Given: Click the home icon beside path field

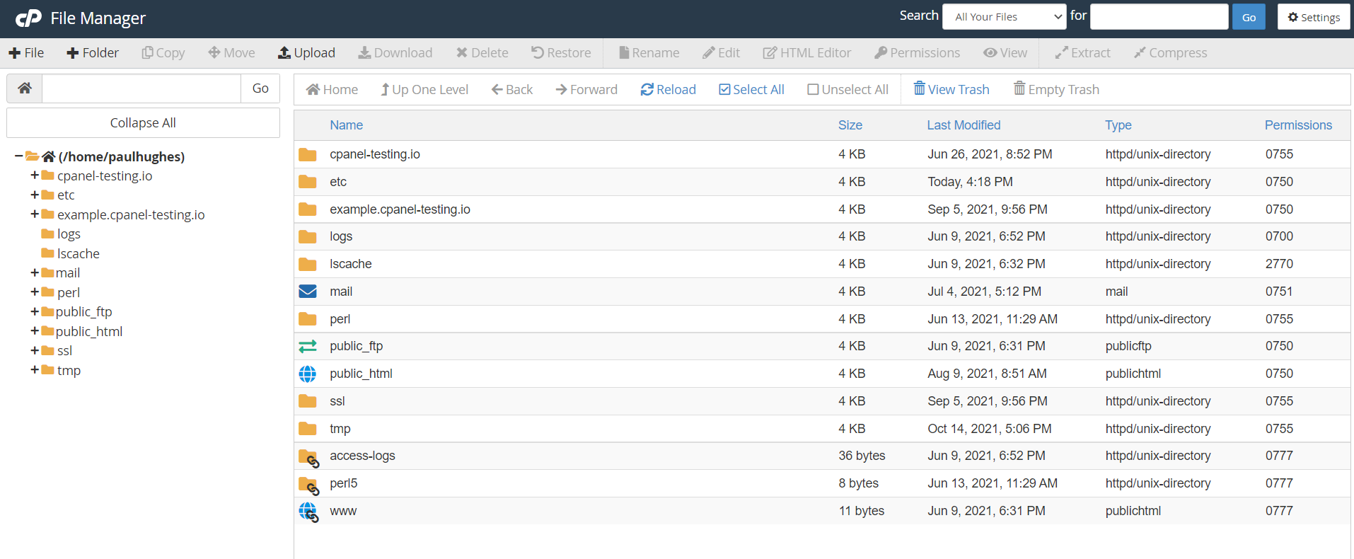Looking at the screenshot, I should pos(25,88).
